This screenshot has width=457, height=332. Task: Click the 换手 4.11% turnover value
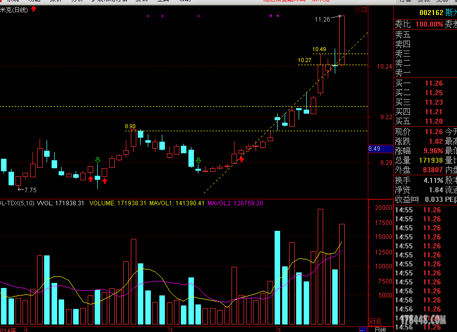(433, 180)
